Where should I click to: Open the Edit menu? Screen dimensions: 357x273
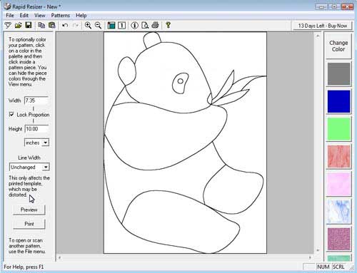point(24,16)
